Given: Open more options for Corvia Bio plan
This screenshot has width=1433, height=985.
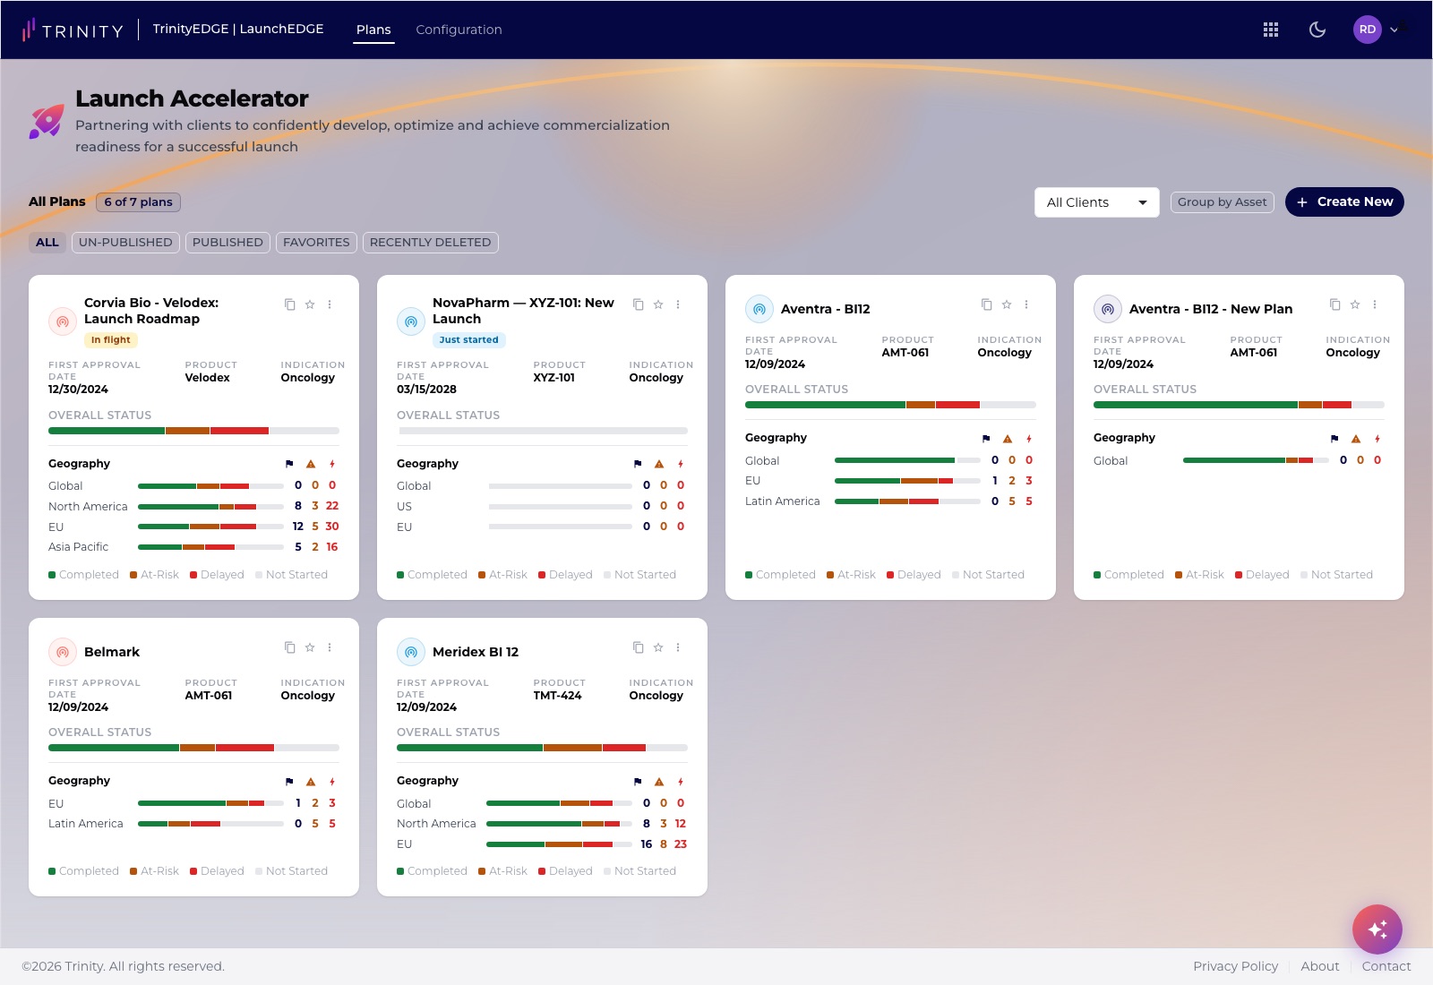Looking at the screenshot, I should [x=330, y=304].
